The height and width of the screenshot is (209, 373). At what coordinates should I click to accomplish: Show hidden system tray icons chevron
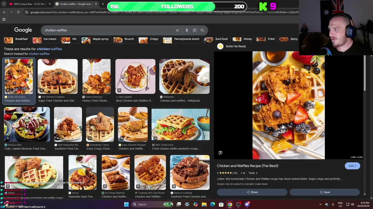[321, 204]
